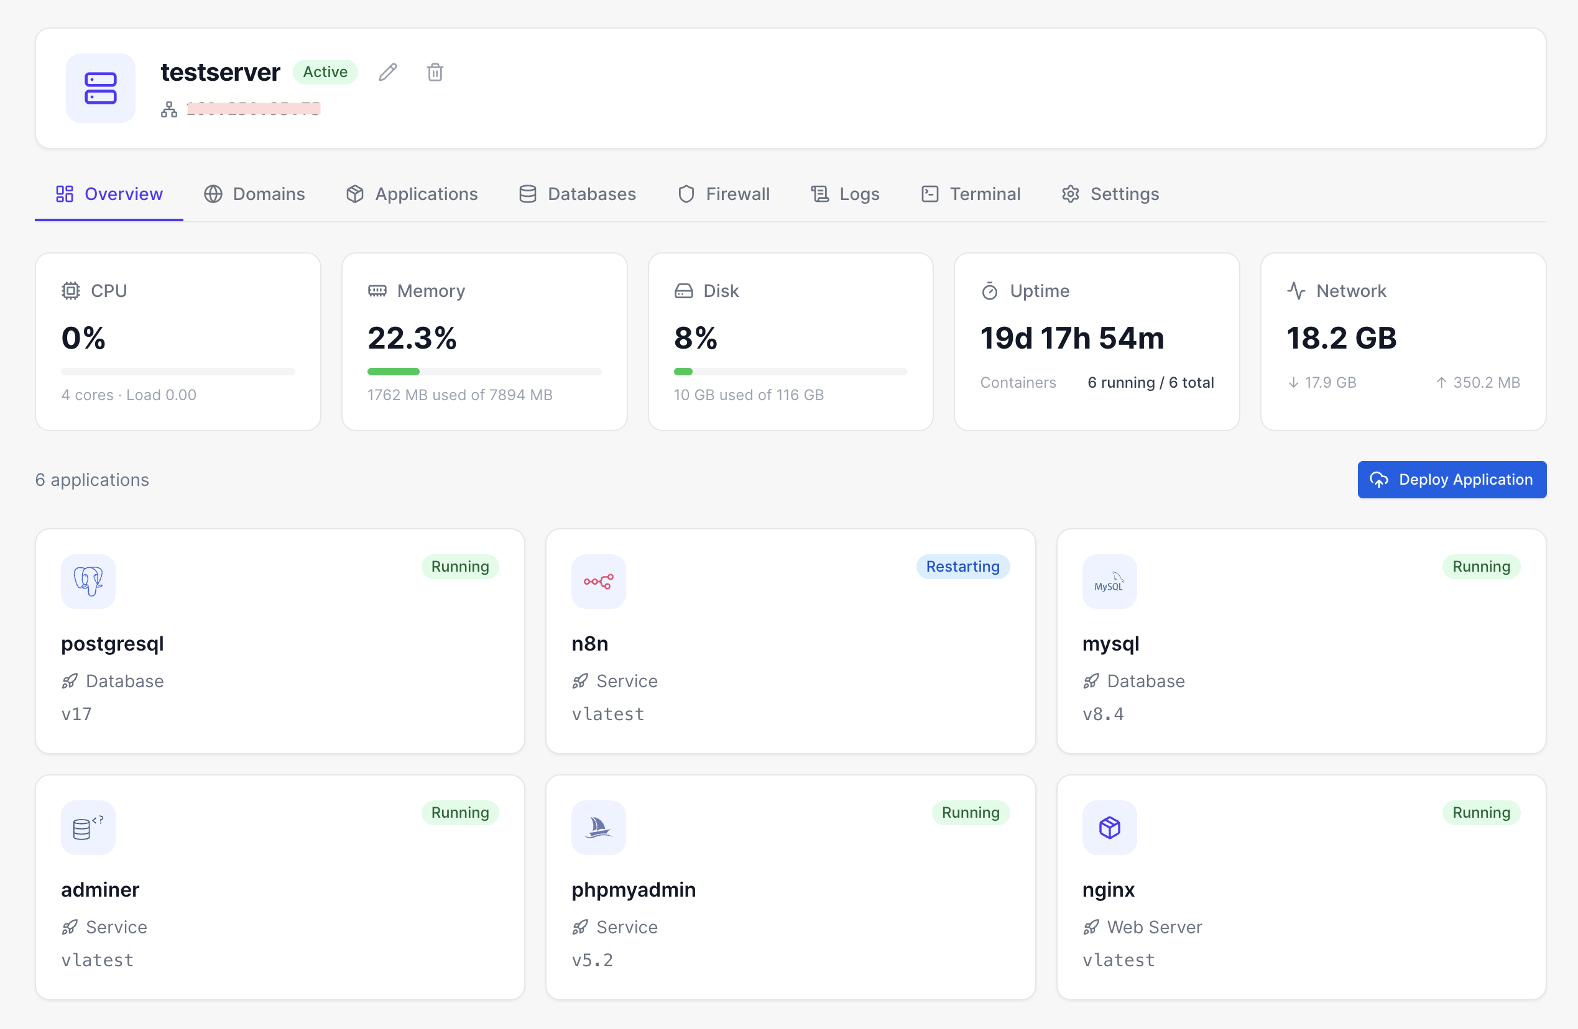Viewport: 1578px width, 1029px height.
Task: Click the Memory usage progress bar
Action: pos(484,372)
